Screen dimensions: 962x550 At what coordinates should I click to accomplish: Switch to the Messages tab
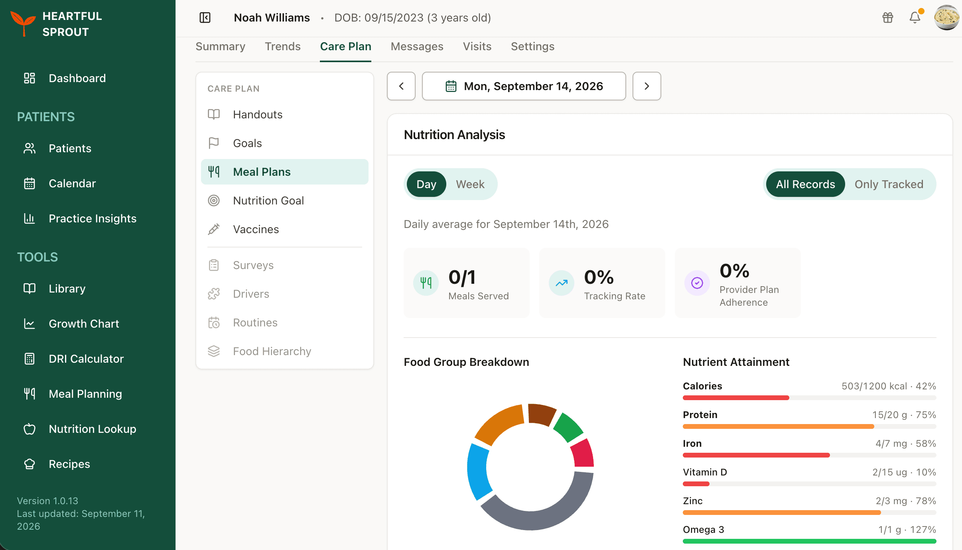417,47
